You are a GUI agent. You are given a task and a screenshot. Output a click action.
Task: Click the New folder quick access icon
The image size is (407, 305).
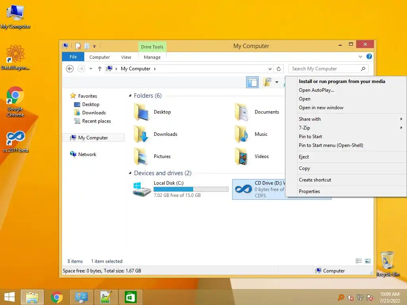[x=87, y=46]
